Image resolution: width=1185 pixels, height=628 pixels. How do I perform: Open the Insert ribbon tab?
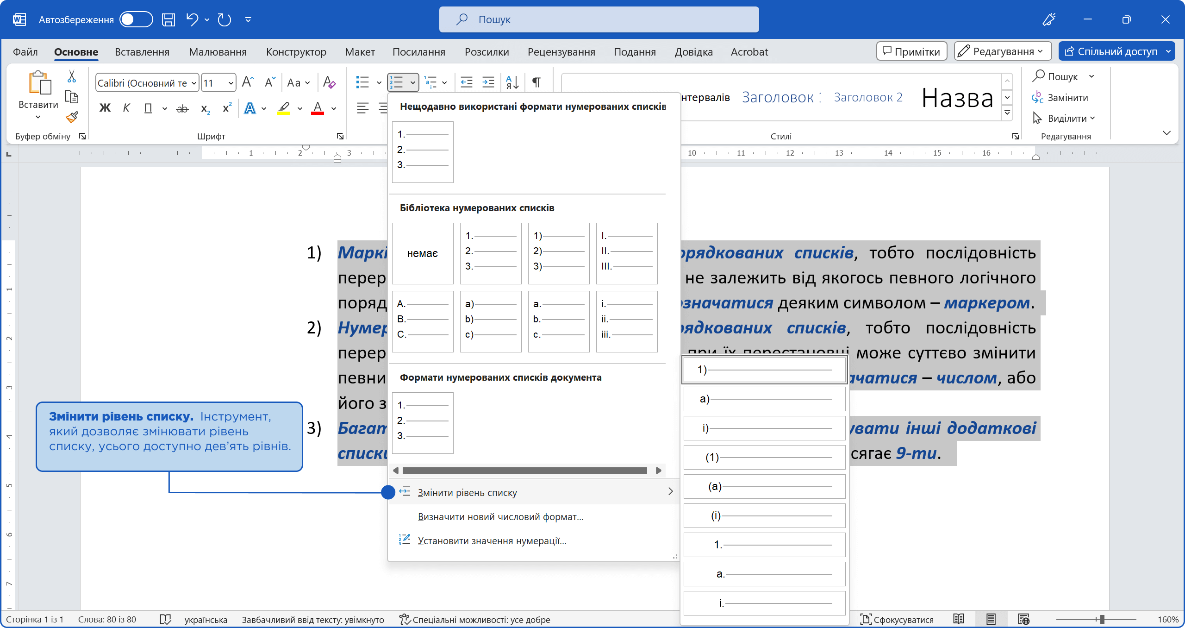[x=142, y=52]
